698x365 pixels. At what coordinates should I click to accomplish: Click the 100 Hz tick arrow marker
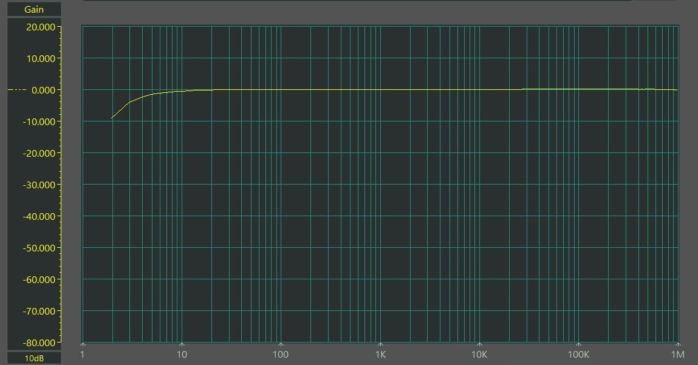[x=281, y=344]
